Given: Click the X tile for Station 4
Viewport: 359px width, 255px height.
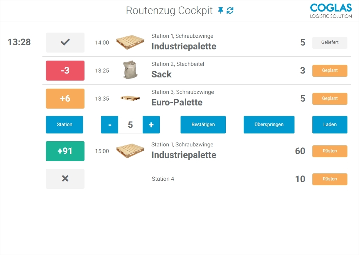Looking at the screenshot, I should tap(65, 179).
